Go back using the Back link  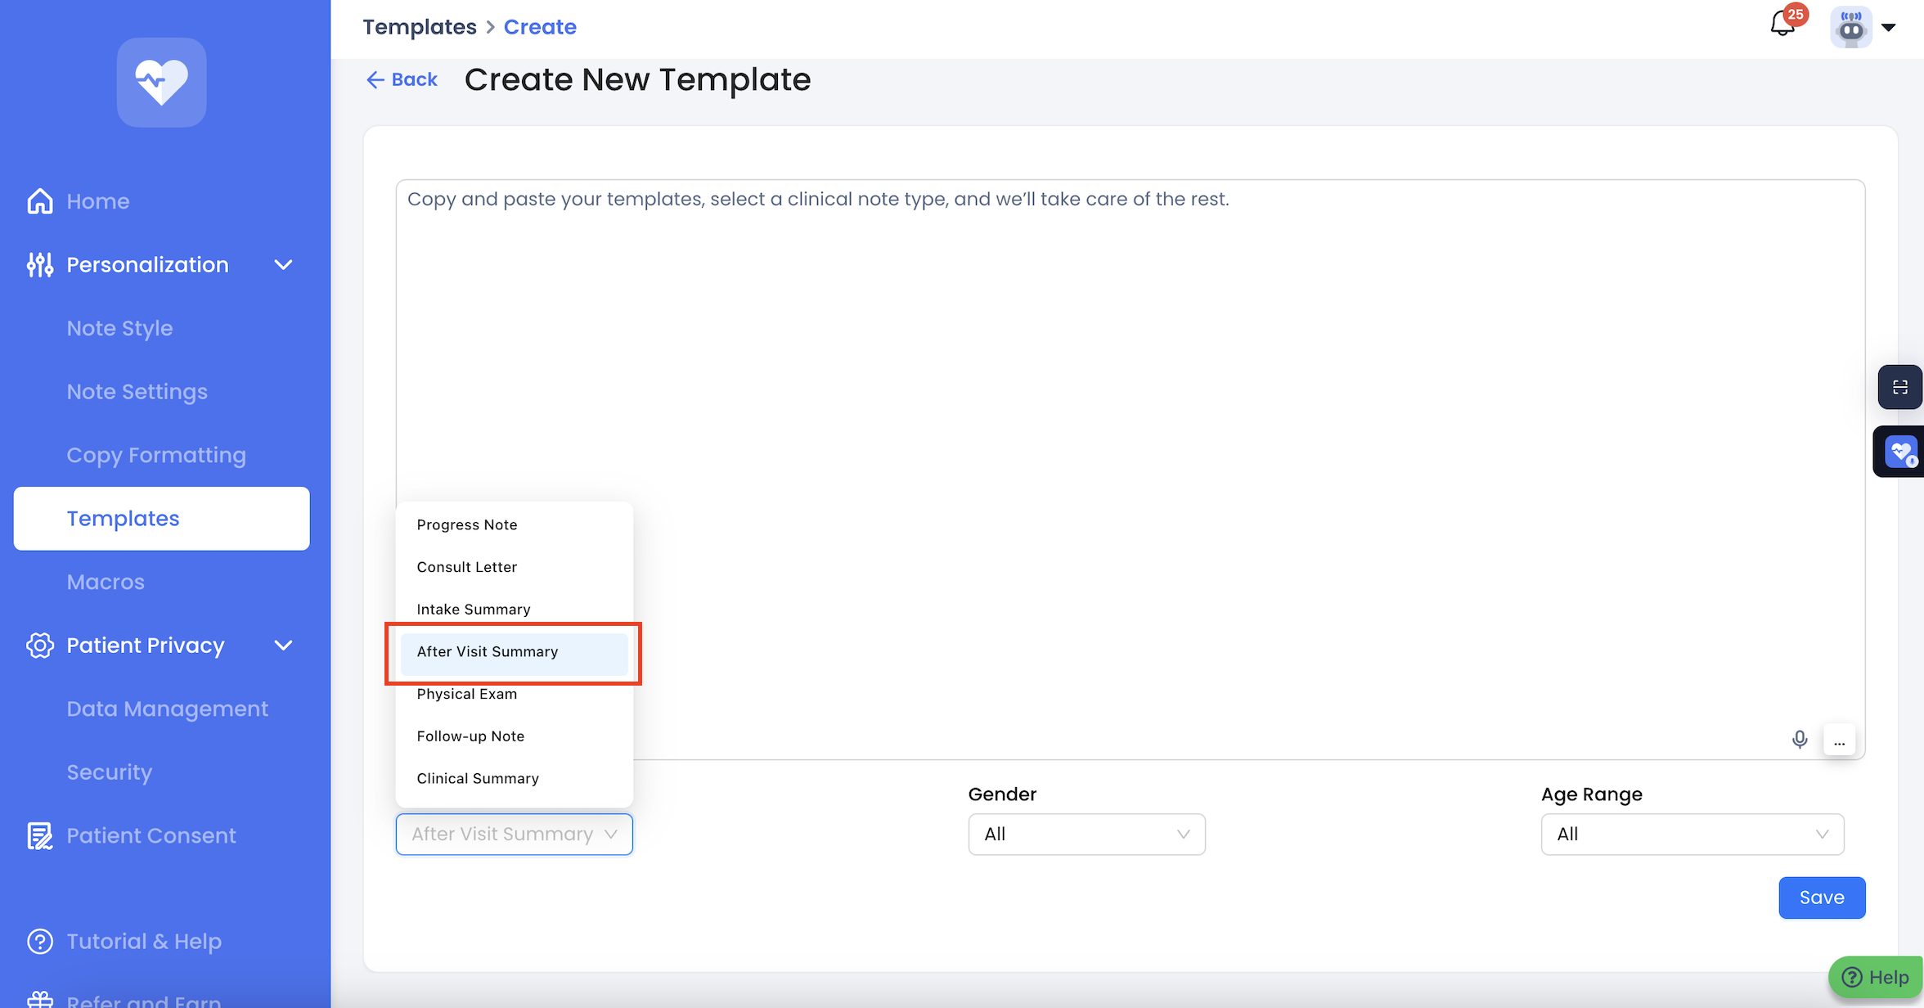[x=402, y=79]
